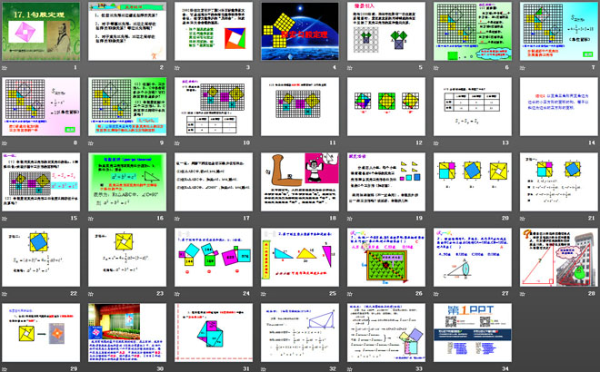600x372 pixels.
Task: Click animation star icon under slide 16
Action: pyautogui.click(x=91, y=219)
